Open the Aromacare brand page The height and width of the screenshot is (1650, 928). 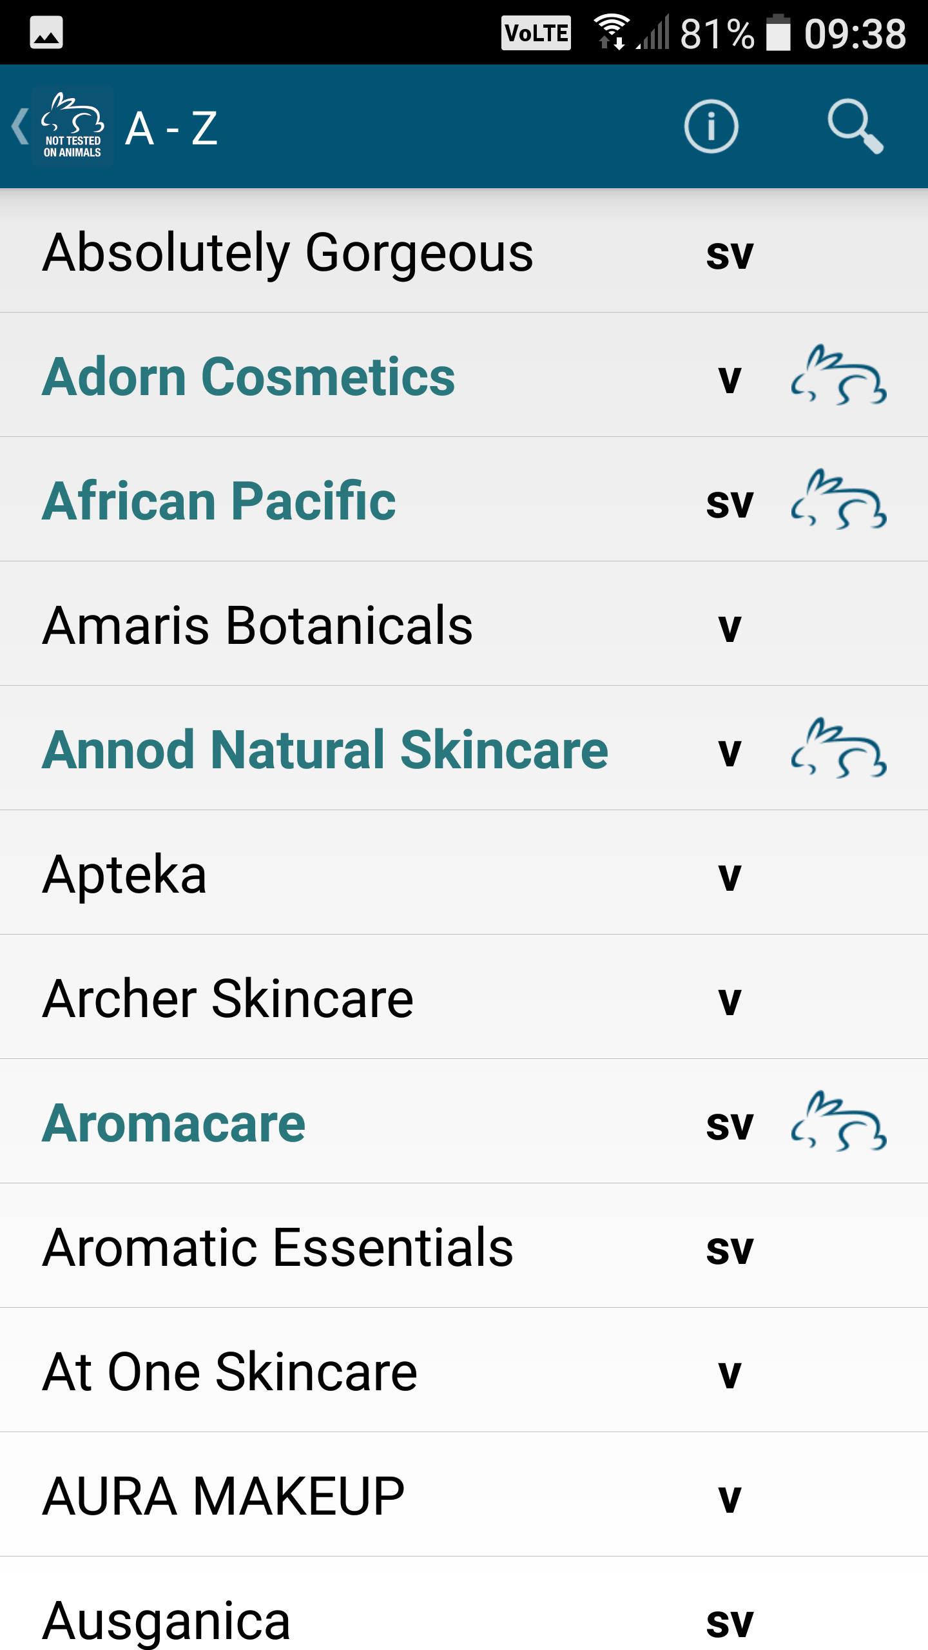[174, 1123]
